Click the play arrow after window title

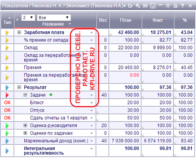pos(125,6)
